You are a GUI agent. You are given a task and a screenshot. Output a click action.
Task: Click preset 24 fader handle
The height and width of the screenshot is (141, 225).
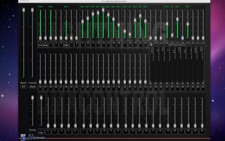click(x=202, y=126)
